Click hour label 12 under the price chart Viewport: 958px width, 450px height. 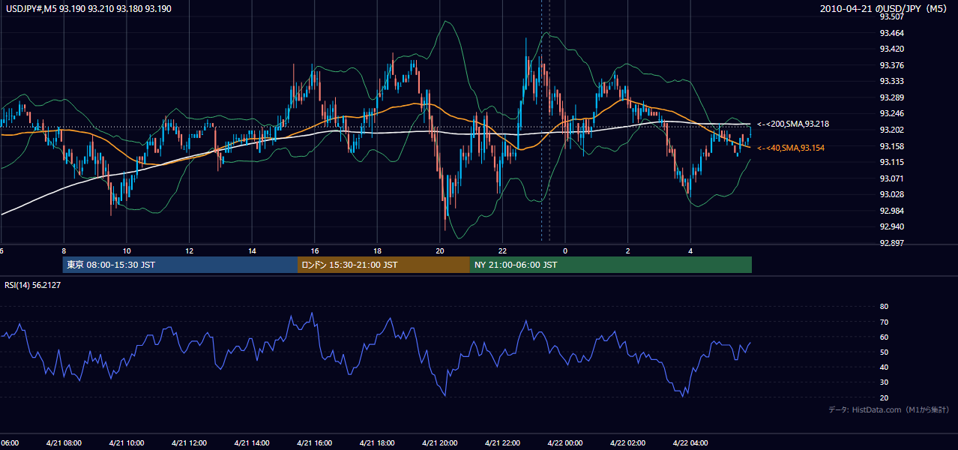tap(189, 250)
